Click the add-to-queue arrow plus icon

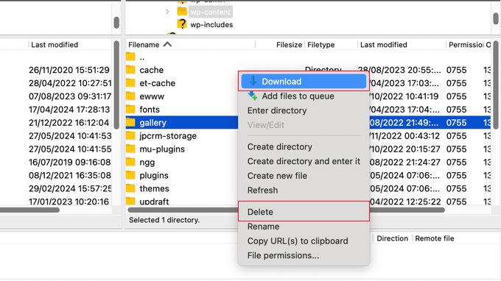[x=253, y=96]
